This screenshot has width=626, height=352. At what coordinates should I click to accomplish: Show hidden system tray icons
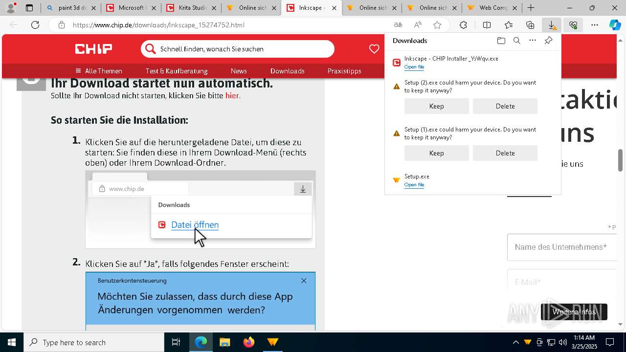click(x=515, y=342)
